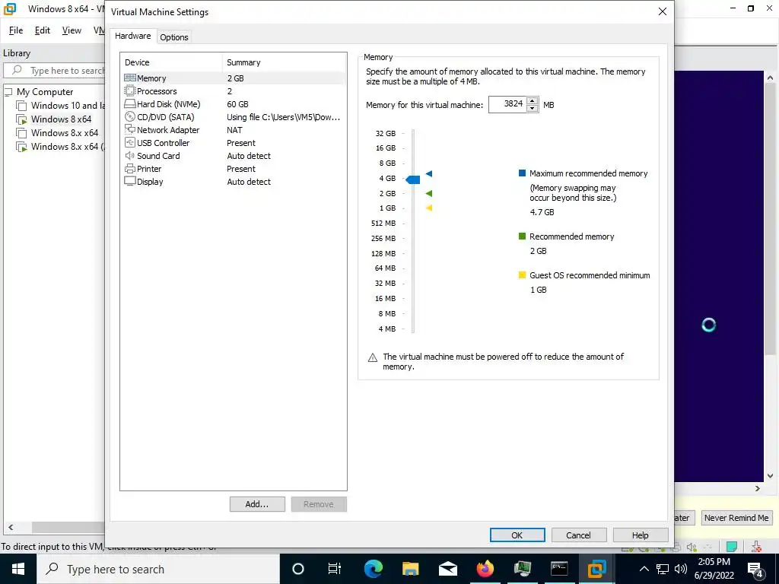This screenshot has height=584, width=779.
Task: Click VMware Workstation taskbar icon
Action: (596, 569)
